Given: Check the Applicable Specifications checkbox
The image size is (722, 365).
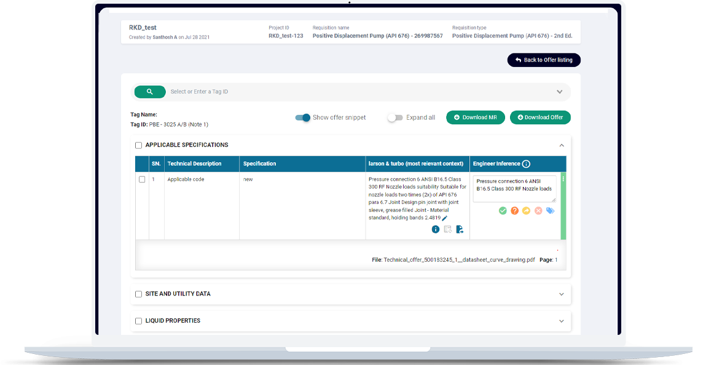Looking at the screenshot, I should pos(138,145).
